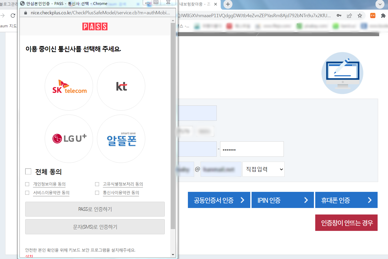Click 공동인증서 인증 button
Viewport: 388px width, 259px height.
click(219, 200)
